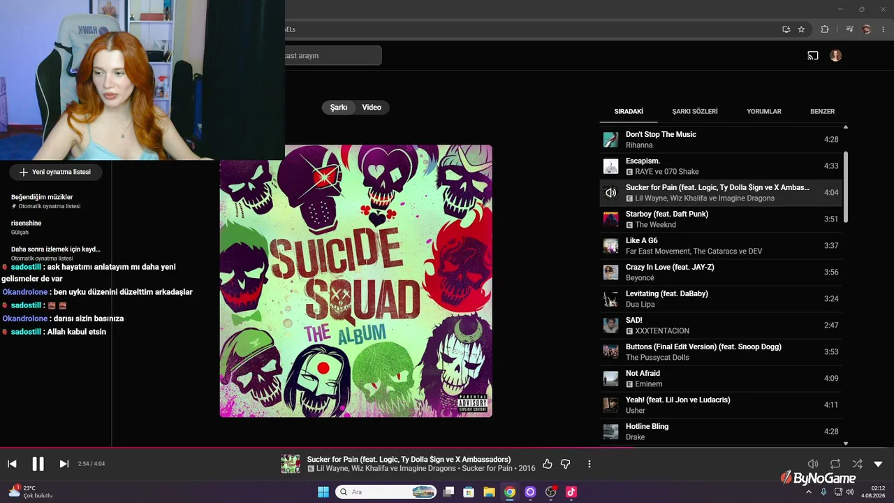This screenshot has height=503, width=894.
Task: Click the speaker icon on Sucker for Pain row
Action: click(610, 193)
